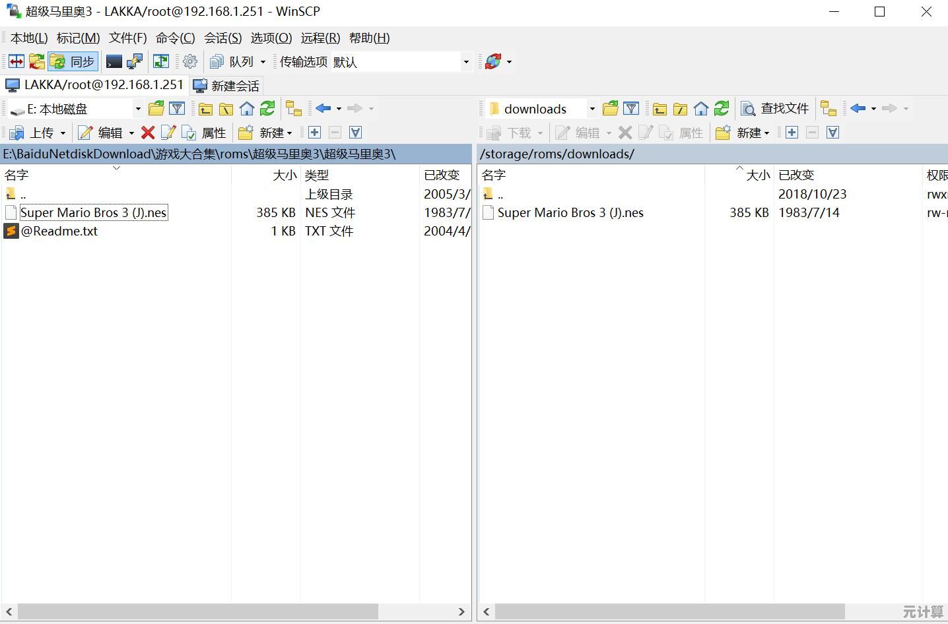The height and width of the screenshot is (624, 948).
Task: Toggle the remote panel directory tree
Action: [829, 109]
